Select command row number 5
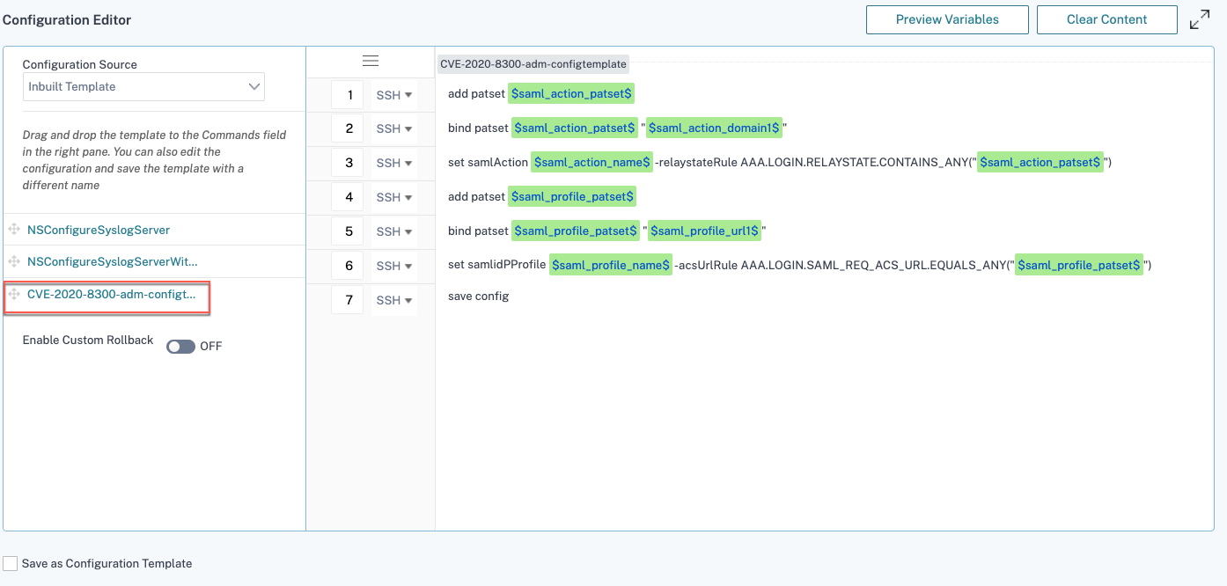1227x586 pixels. 348,231
